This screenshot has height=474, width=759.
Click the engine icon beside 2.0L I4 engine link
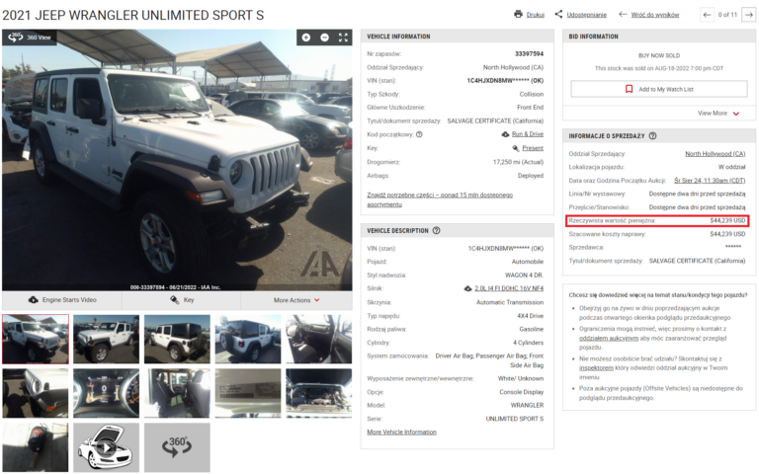click(x=468, y=288)
